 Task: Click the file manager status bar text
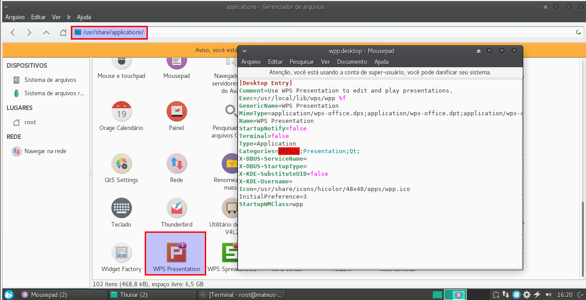coord(149,284)
